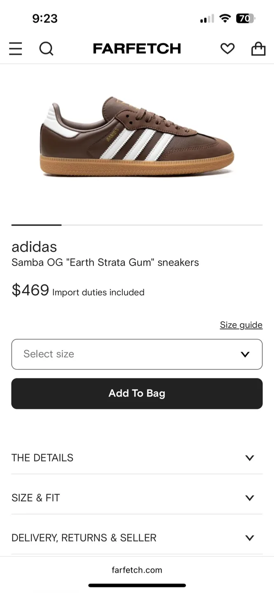Open the wishlist heart icon
The height and width of the screenshot is (593, 274).
(227, 48)
